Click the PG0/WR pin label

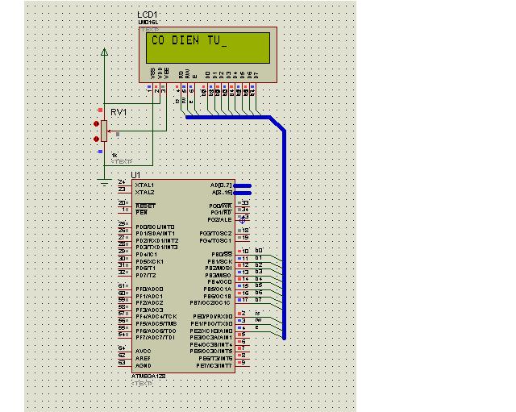coord(220,206)
